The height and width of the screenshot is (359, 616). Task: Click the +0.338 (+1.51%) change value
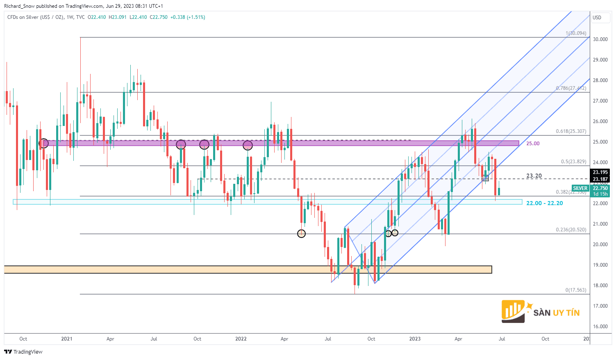[188, 17]
